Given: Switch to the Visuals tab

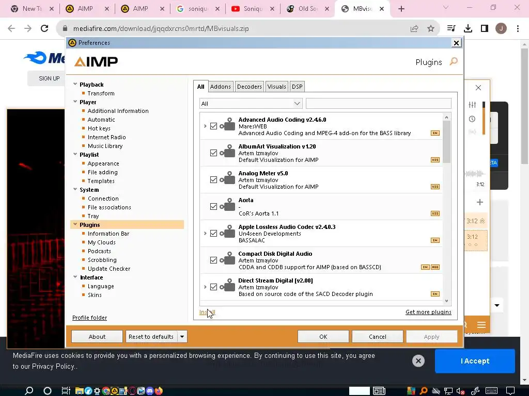Looking at the screenshot, I should tap(277, 87).
